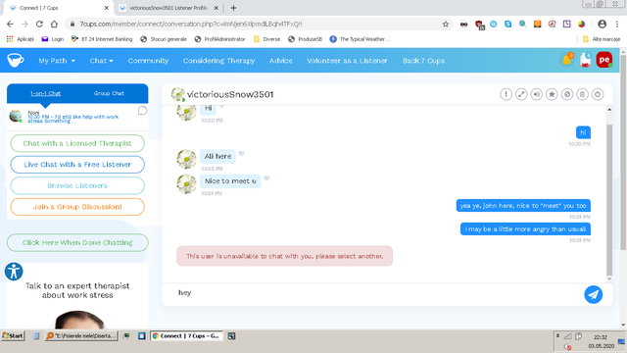
Task: Open a new browser tab
Action: pos(233,8)
